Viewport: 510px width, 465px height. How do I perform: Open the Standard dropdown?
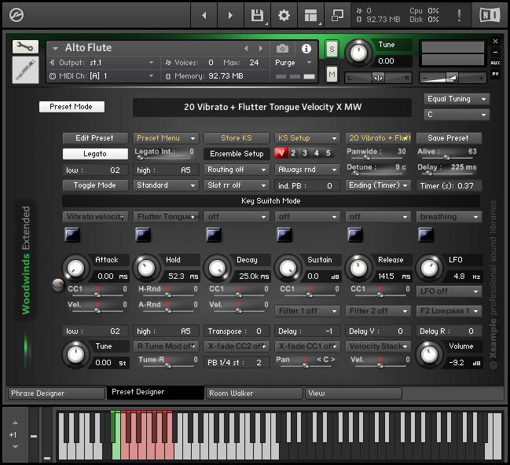166,185
